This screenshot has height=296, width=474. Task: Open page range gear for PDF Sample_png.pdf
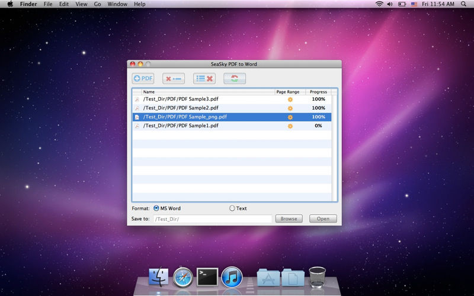click(x=290, y=117)
